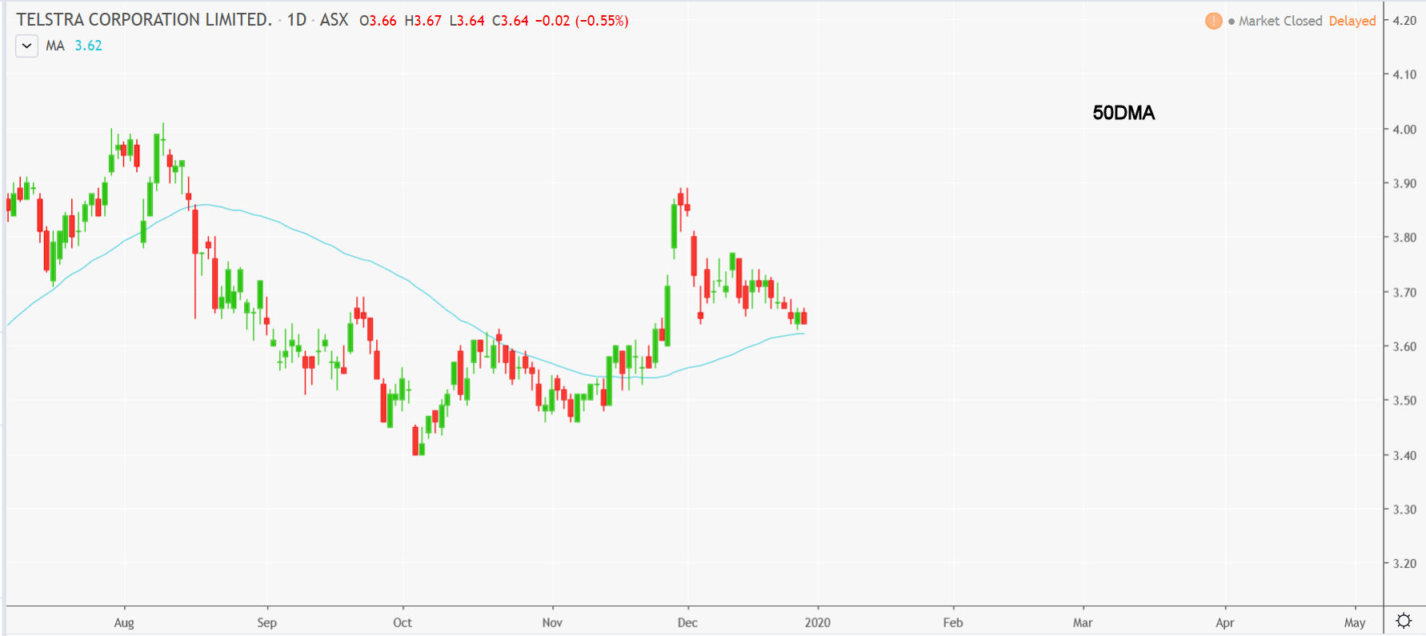Click the 3.70 price scale label
Viewport: 1426px width, 636px height.
(x=1404, y=292)
